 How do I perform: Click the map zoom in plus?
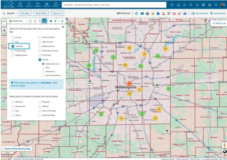(4, 21)
